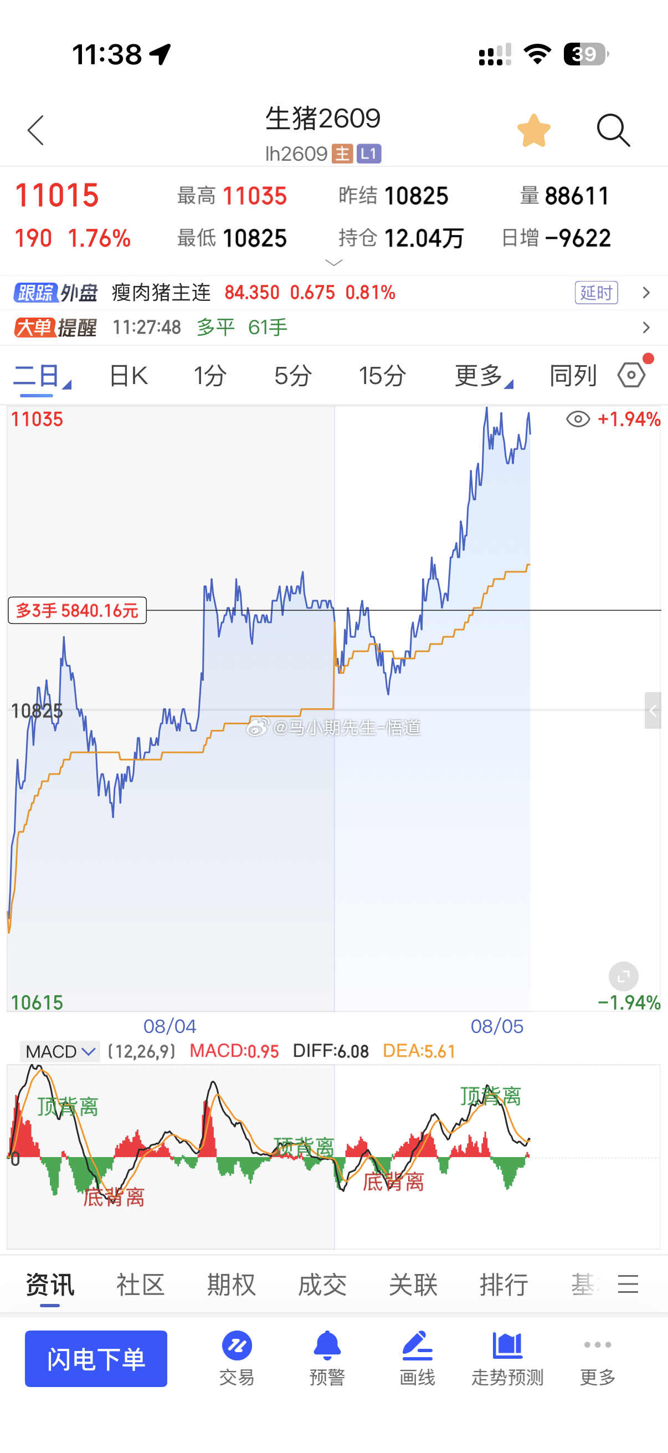Image resolution: width=668 pixels, height=1453 pixels.
Task: Toggle the eye visibility icon on chart
Action: point(578,419)
